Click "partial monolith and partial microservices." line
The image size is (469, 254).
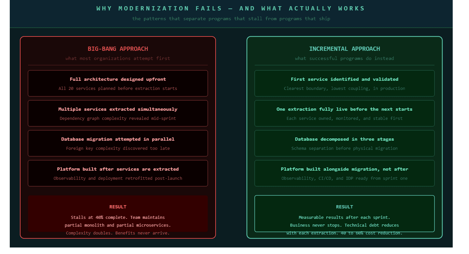click(x=118, y=225)
